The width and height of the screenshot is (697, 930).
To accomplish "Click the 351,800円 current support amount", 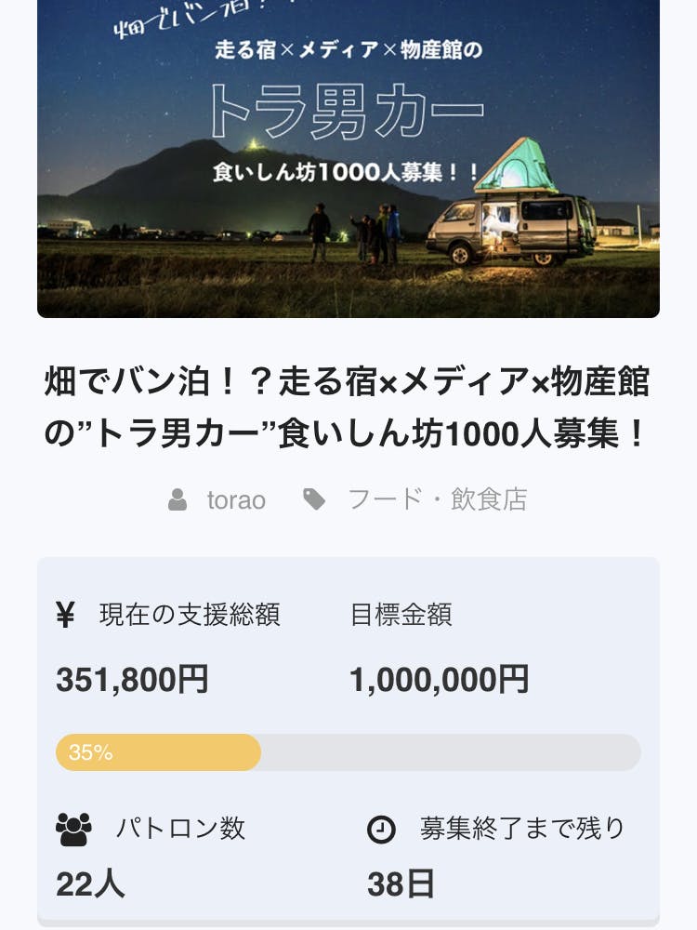I will [132, 680].
